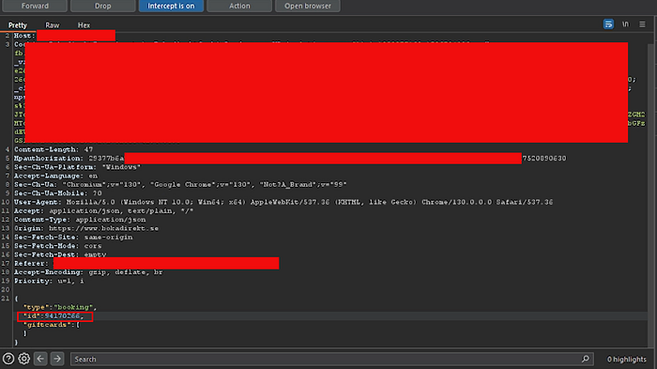Click the "type":"booking" JSON line
The width and height of the screenshot is (657, 369).
pyautogui.click(x=60, y=307)
